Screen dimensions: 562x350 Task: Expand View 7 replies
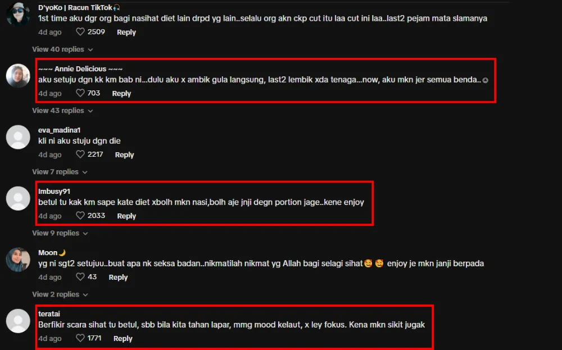(x=60, y=172)
